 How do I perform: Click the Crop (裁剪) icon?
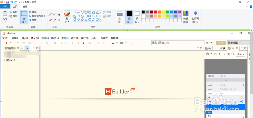coord(30,12)
